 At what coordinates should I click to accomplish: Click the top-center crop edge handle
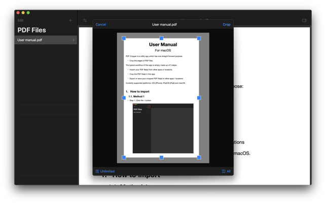(x=161, y=38)
